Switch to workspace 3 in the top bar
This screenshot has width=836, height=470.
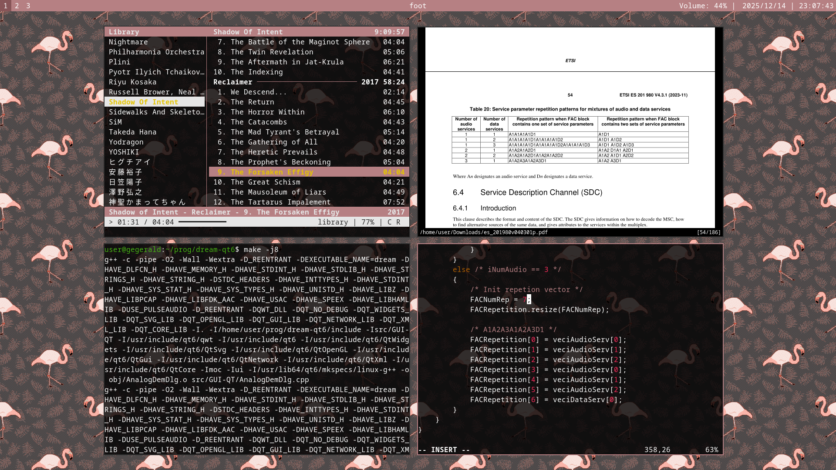tap(28, 6)
